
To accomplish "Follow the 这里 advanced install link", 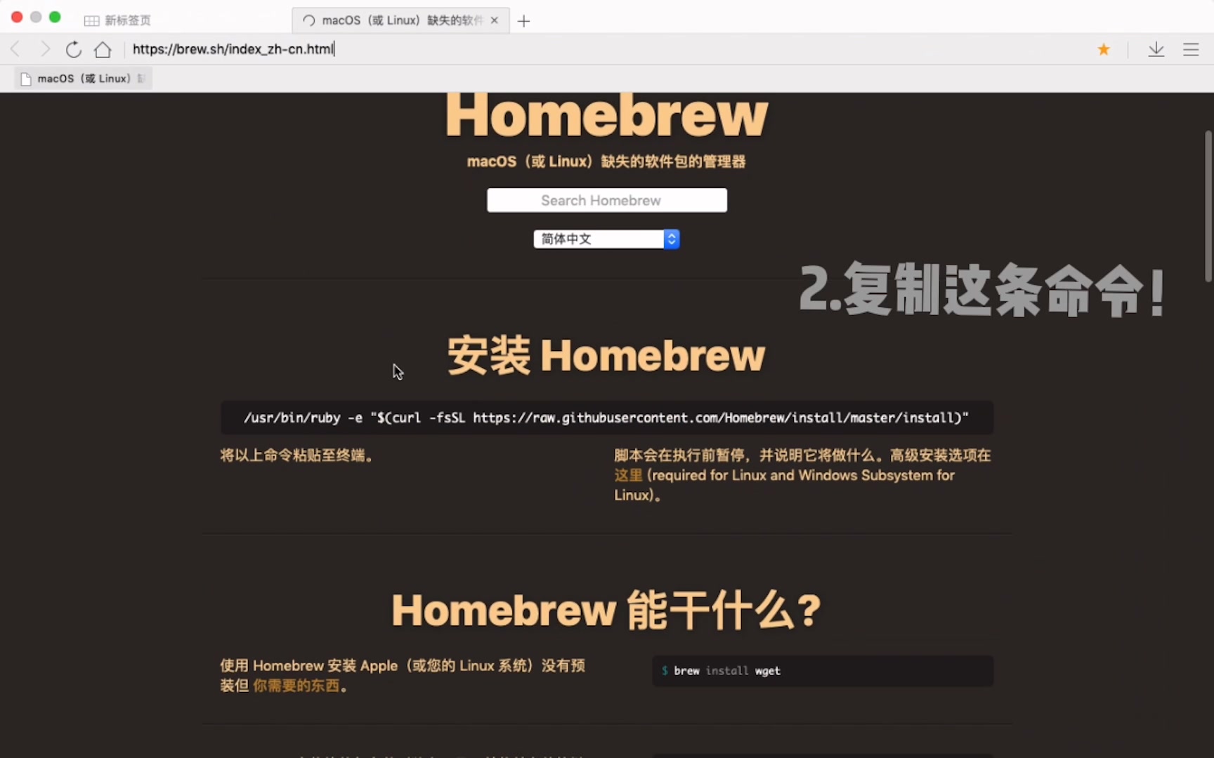I will click(x=628, y=475).
